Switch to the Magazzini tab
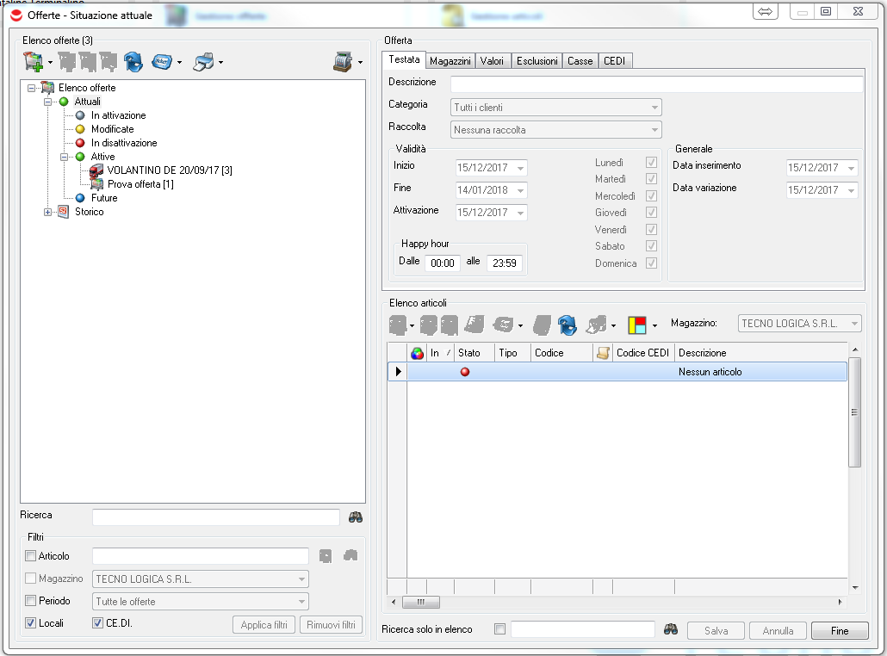This screenshot has height=656, width=887. (450, 61)
